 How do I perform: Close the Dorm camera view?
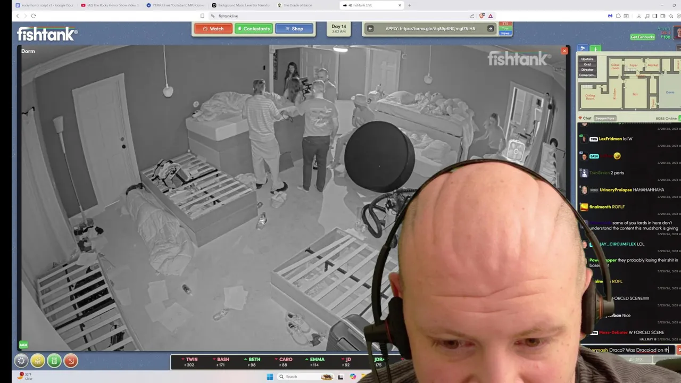(x=564, y=51)
